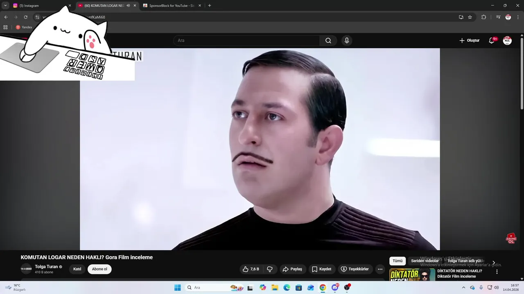Click the Paylaş share button
This screenshot has width=524, height=294.
pos(293,269)
